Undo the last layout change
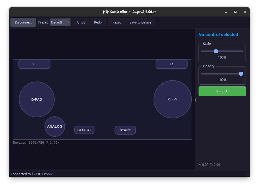Image resolution: width=259 pixels, height=188 pixels. pos(81,22)
